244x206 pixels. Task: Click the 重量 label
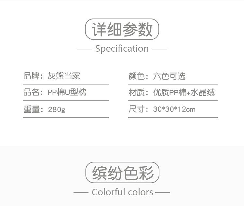31,109
